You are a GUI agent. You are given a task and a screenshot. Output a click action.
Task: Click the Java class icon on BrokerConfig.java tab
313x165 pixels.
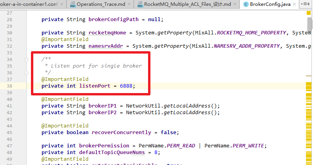246,4
